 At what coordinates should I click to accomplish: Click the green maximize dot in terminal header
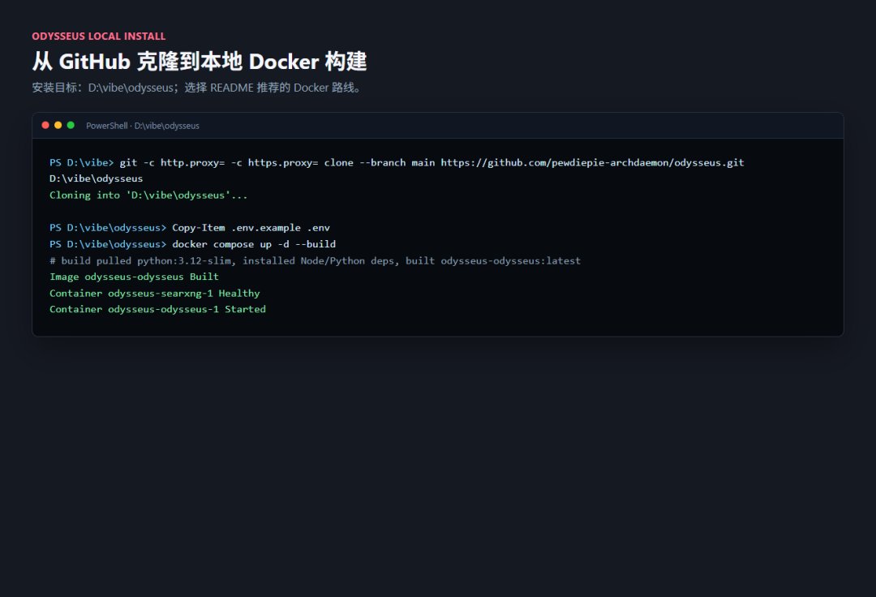pos(71,125)
